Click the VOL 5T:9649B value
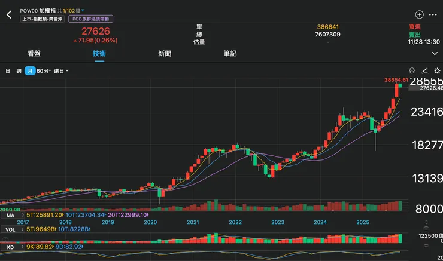This screenshot has width=443, height=261. (41, 229)
